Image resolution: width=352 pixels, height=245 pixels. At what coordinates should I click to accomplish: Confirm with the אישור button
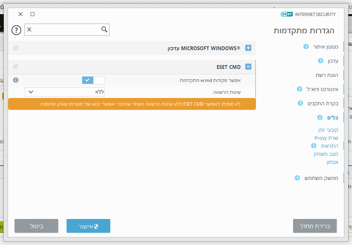(88, 226)
